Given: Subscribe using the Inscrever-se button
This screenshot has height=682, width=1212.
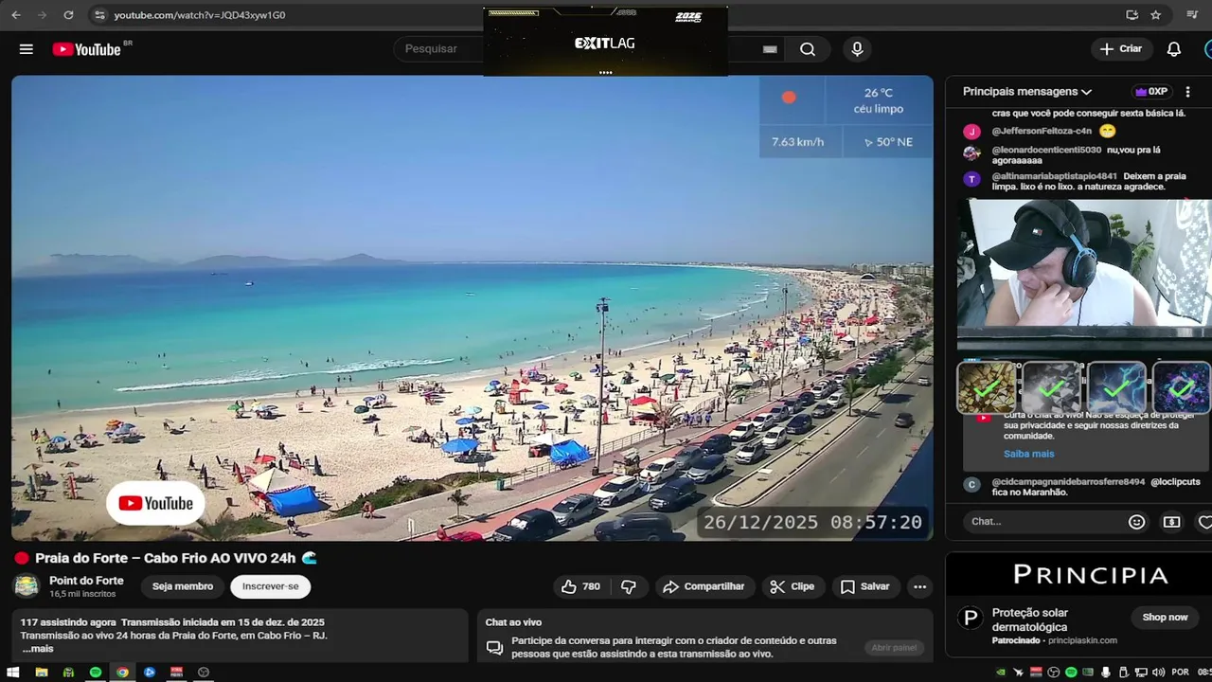Looking at the screenshot, I should [x=270, y=587].
